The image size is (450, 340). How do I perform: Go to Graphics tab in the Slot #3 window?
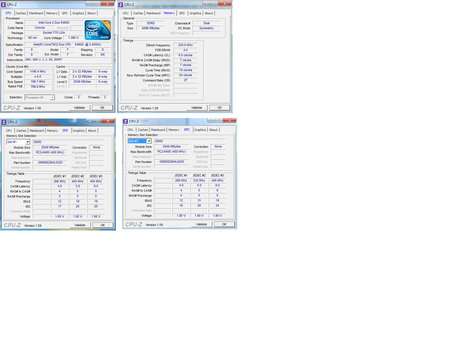[x=200, y=130]
